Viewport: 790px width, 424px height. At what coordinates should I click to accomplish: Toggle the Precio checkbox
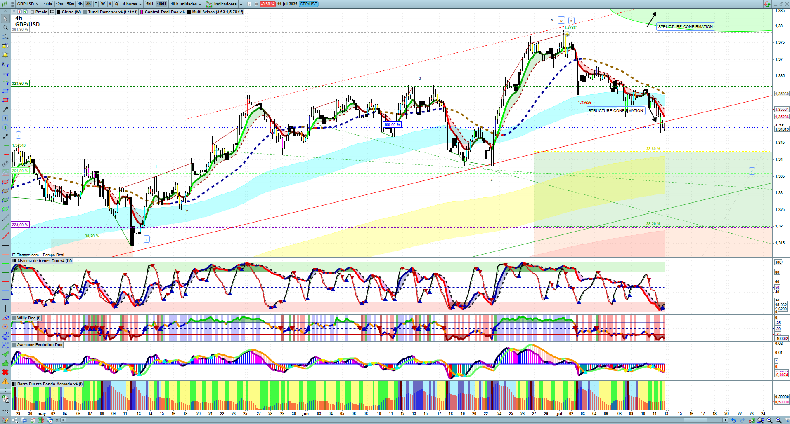33,12
